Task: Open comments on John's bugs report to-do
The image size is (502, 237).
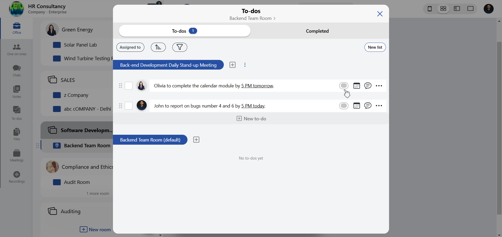Action: click(x=368, y=106)
